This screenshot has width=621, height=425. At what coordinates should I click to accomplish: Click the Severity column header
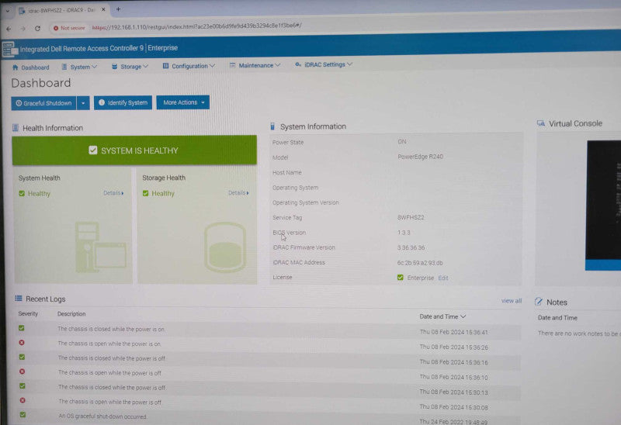pyautogui.click(x=28, y=313)
